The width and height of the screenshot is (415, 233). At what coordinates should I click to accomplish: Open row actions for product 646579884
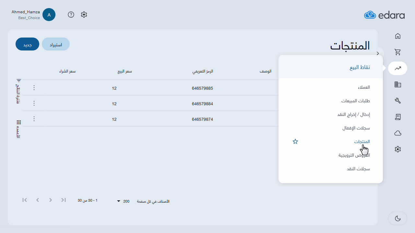tap(34, 103)
